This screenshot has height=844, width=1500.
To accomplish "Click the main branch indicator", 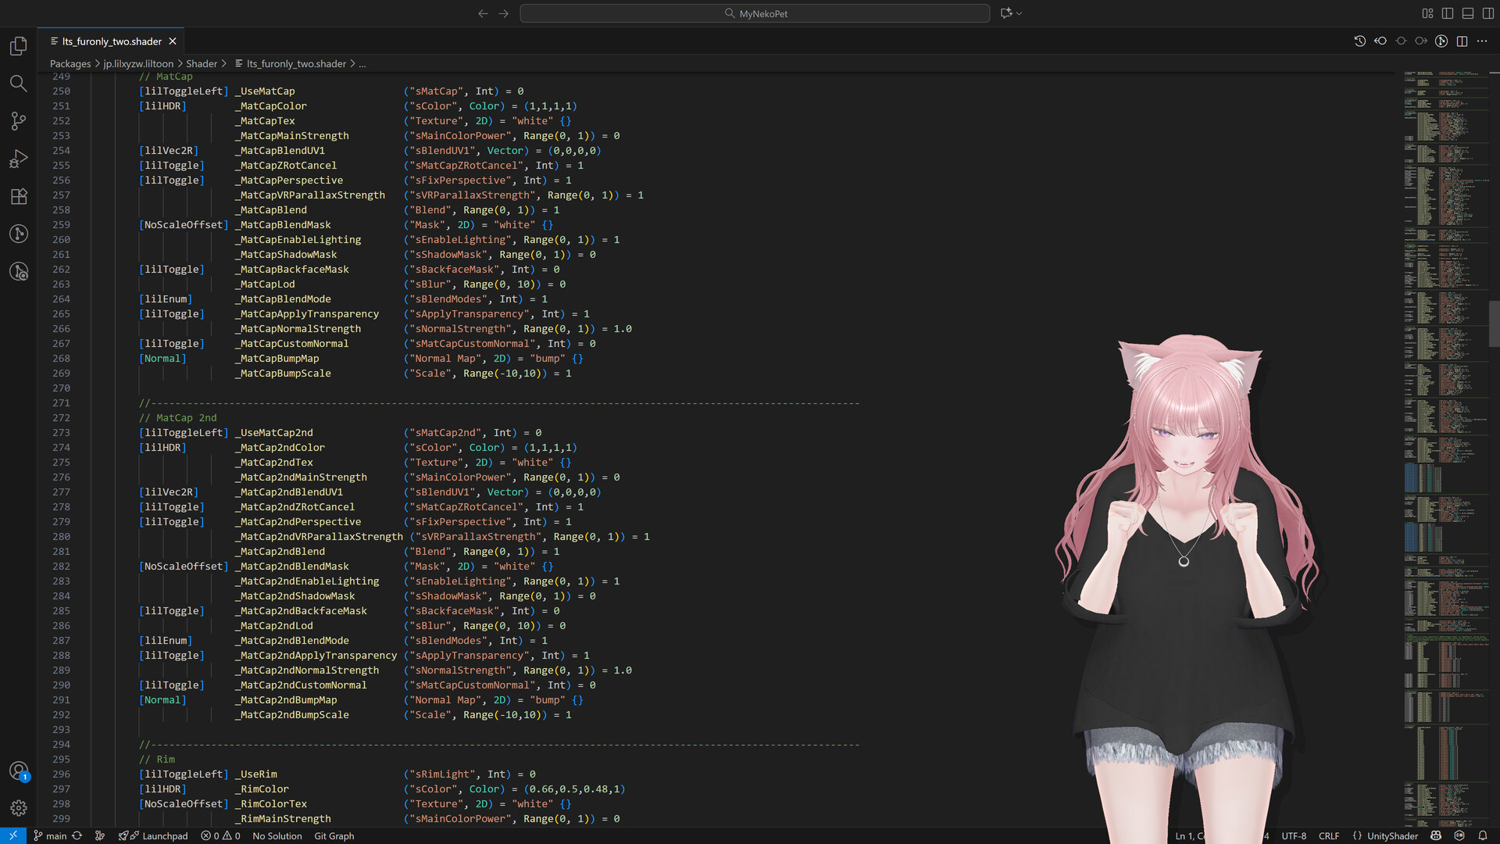I will point(51,835).
